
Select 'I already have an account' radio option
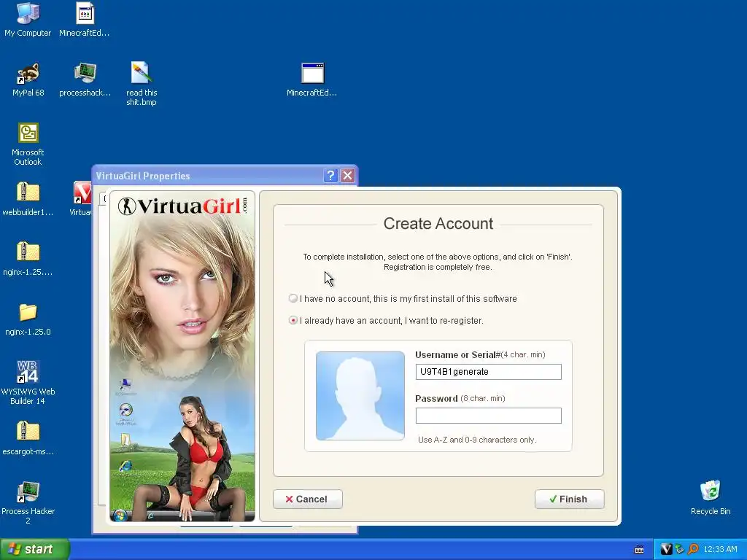point(293,321)
